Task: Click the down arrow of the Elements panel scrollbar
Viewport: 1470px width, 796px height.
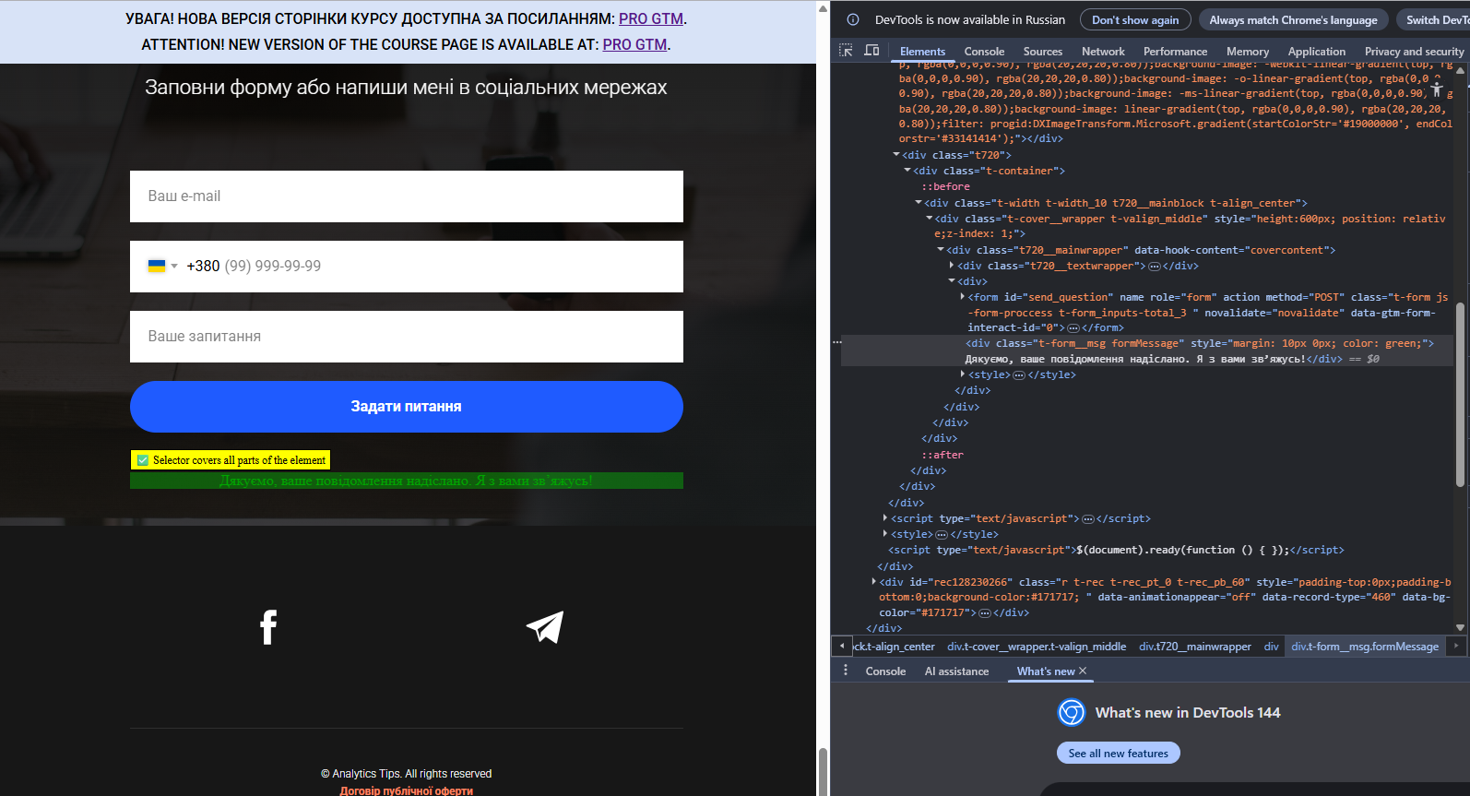Action: pos(1460,627)
